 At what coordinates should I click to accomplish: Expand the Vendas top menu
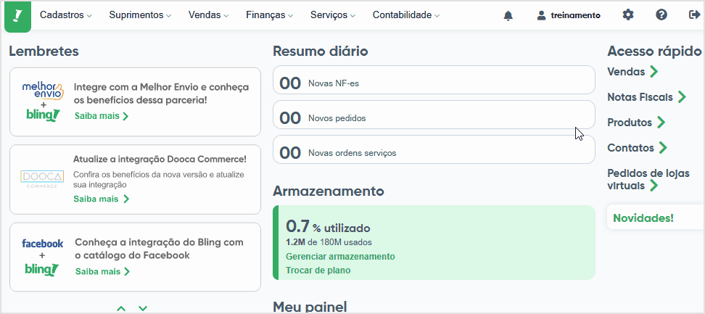pyautogui.click(x=209, y=15)
